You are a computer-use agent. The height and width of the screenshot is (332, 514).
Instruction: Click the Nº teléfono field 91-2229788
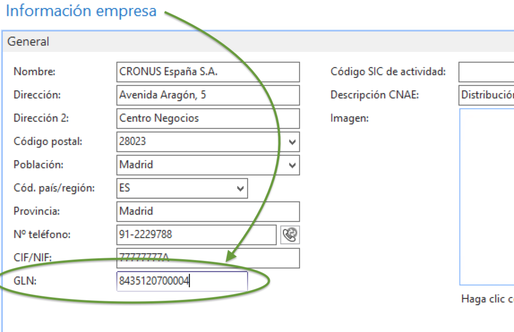coord(197,234)
